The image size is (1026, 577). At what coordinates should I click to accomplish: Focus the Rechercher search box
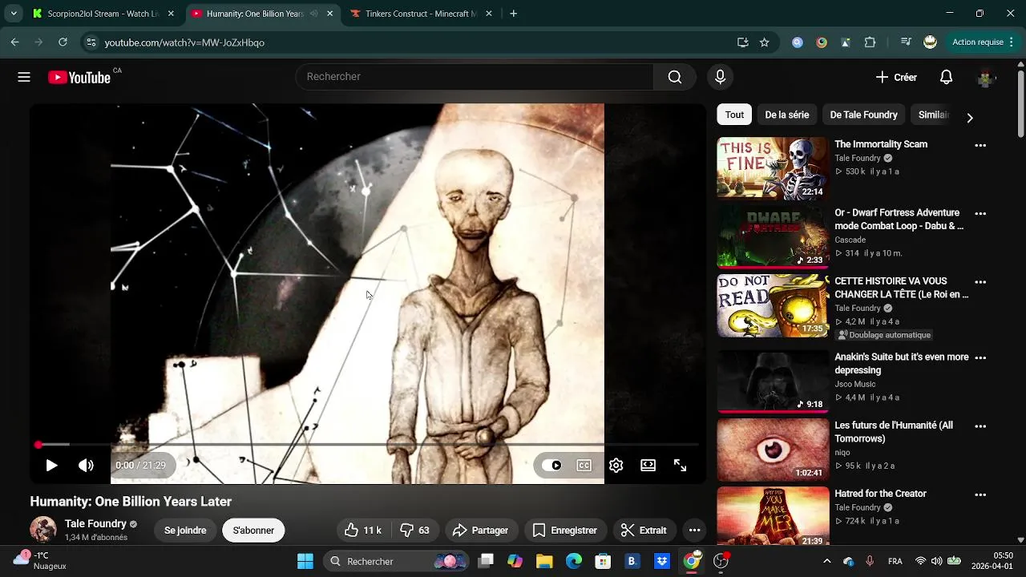click(x=475, y=77)
